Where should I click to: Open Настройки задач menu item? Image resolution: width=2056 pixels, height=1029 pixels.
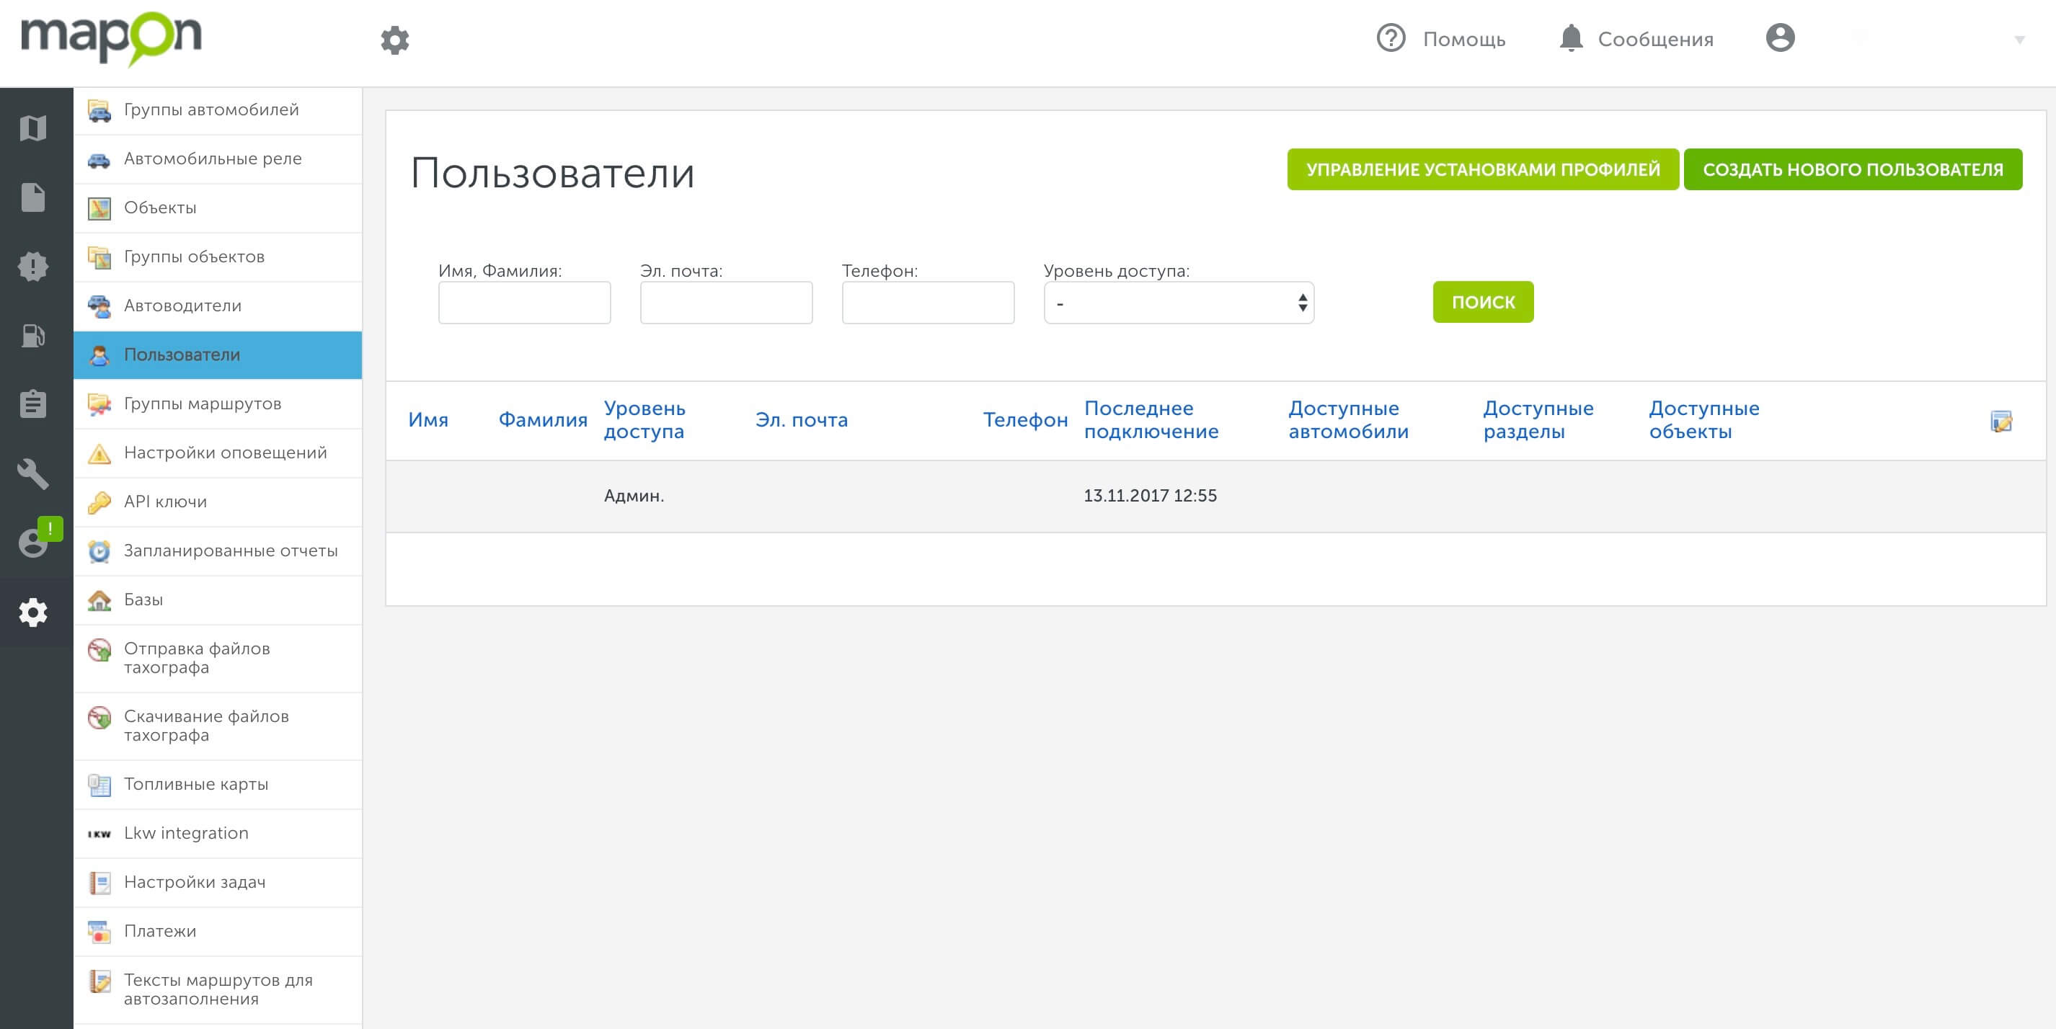pyautogui.click(x=218, y=882)
